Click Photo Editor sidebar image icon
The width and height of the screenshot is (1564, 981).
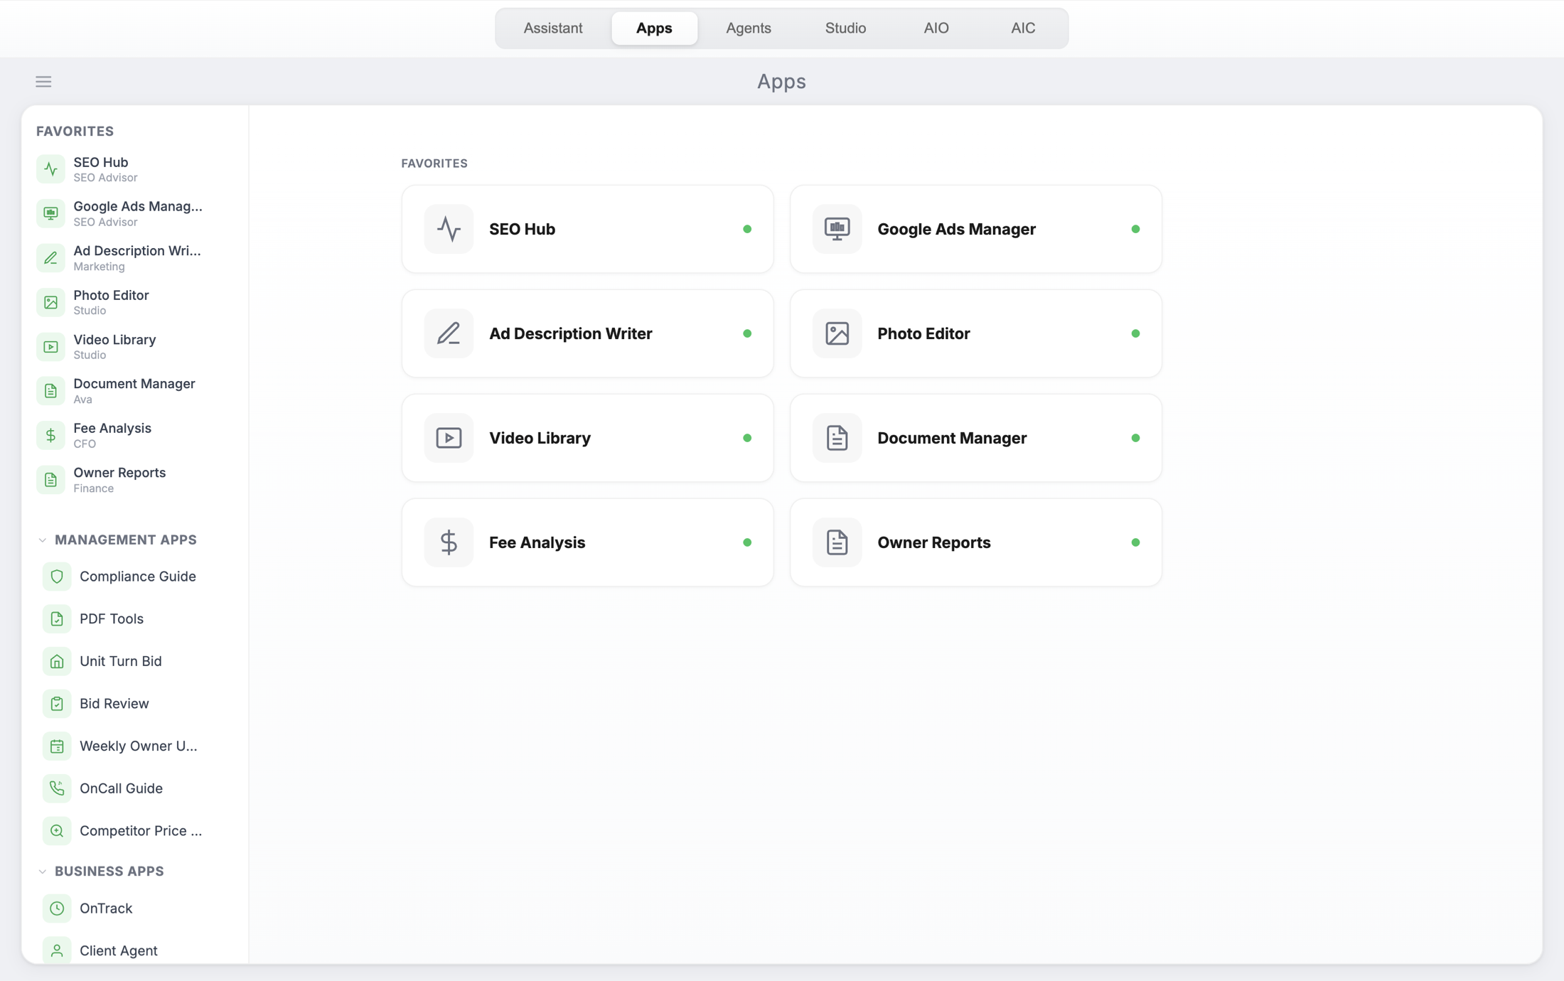click(50, 302)
